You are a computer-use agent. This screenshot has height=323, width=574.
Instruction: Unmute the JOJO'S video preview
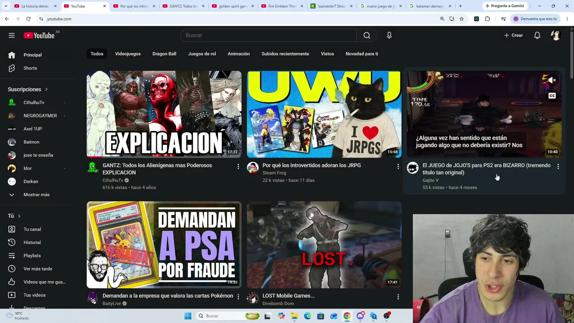tap(552, 80)
